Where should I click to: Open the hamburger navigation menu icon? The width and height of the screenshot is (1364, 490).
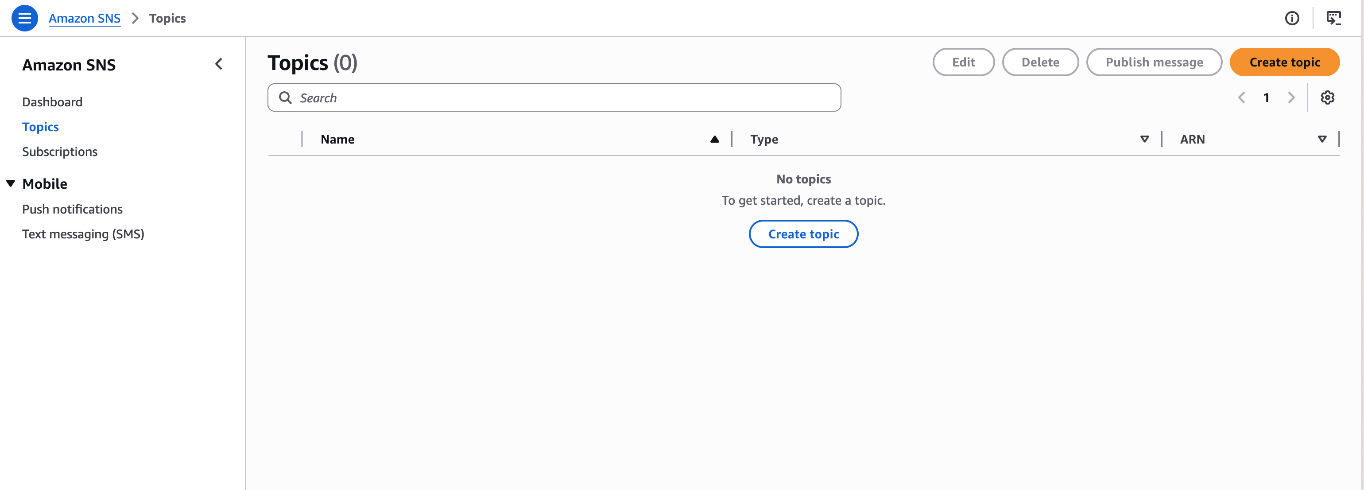(x=24, y=18)
